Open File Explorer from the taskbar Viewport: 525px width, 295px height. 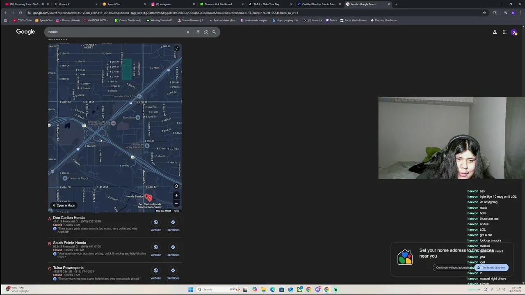point(264,289)
